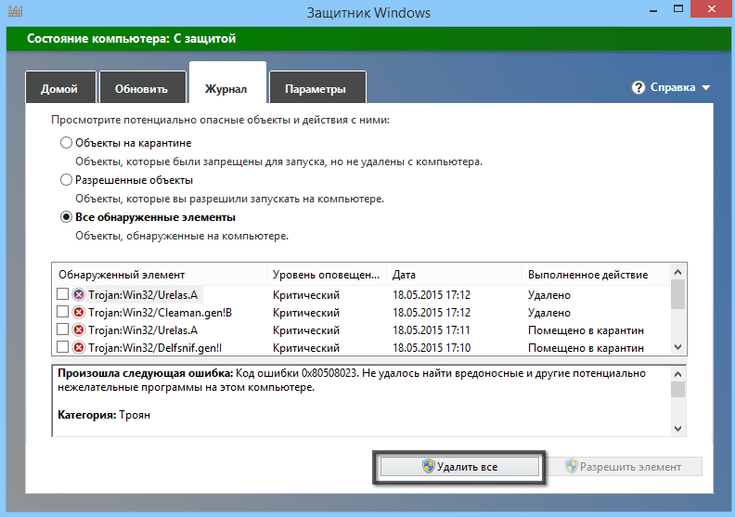Click the Windows Defender castle icon in title bar
Image resolution: width=735 pixels, height=517 pixels.
pyautogui.click(x=16, y=11)
